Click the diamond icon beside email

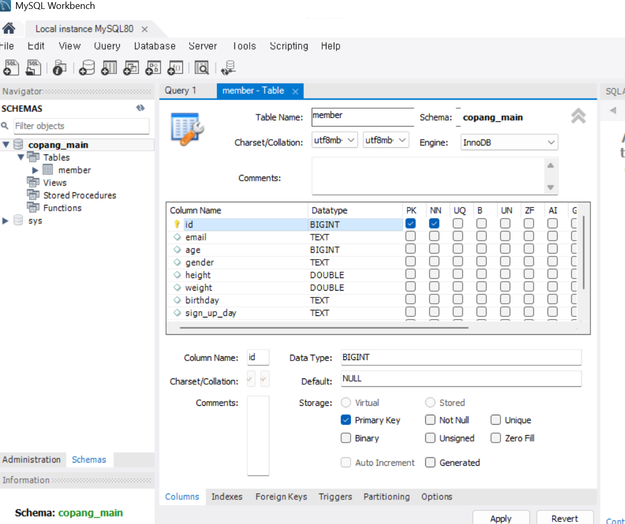177,237
